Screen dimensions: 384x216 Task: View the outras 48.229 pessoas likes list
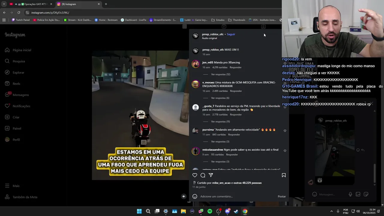coord(247,183)
